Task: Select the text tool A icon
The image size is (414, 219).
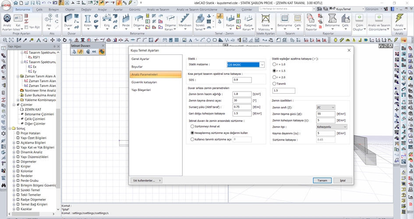Action: click(x=190, y=40)
